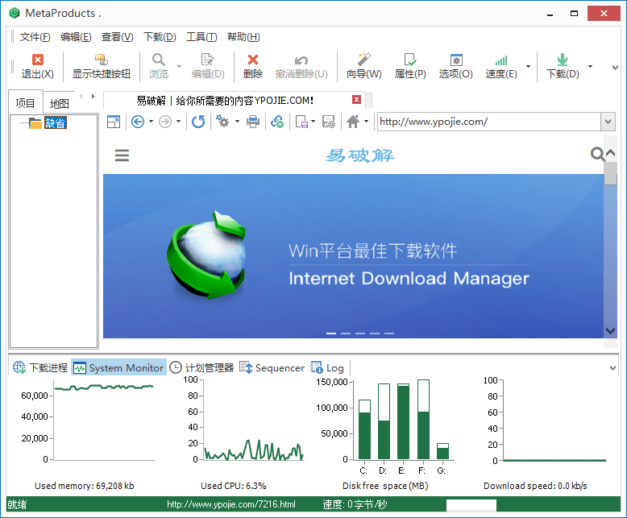Click the status bar progress indicator
The image size is (627, 518).
tap(471, 505)
